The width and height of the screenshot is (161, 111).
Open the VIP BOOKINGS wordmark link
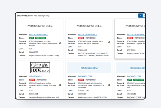(x=35, y=76)
